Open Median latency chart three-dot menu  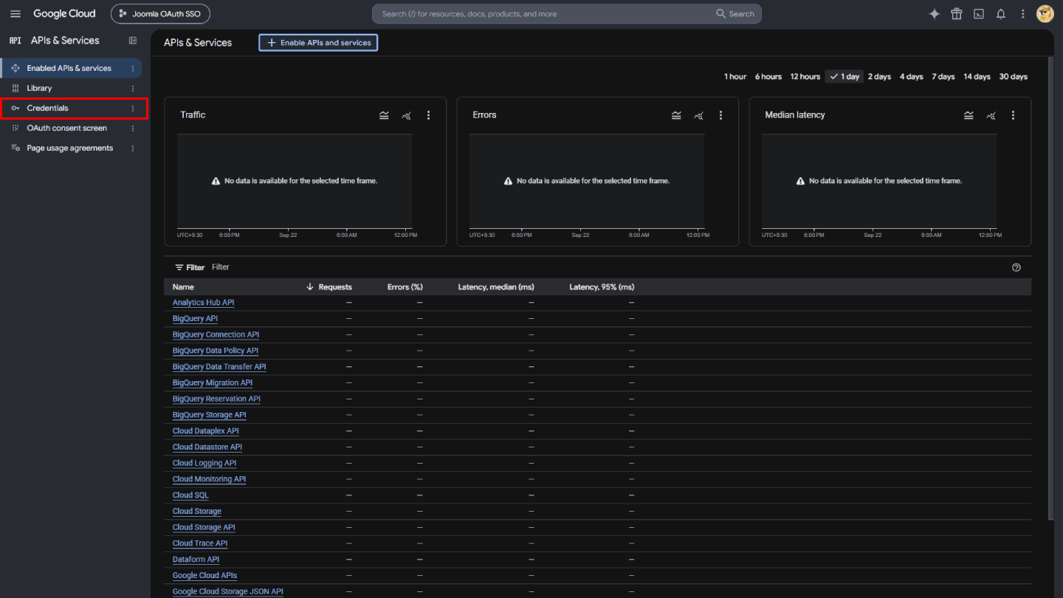click(1013, 115)
